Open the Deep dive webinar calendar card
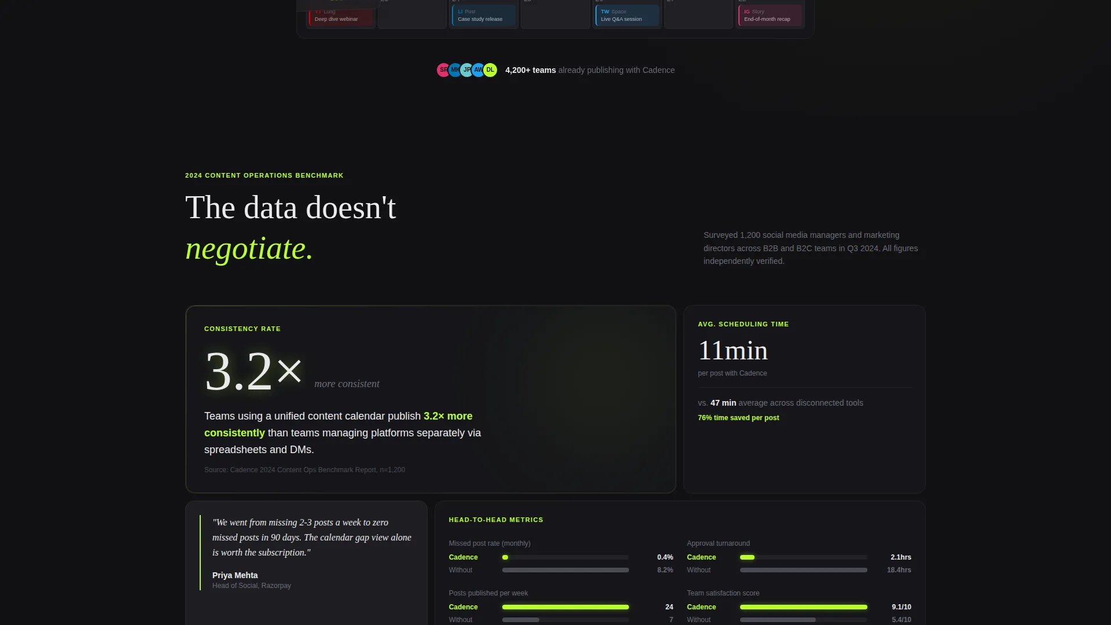 (x=341, y=15)
